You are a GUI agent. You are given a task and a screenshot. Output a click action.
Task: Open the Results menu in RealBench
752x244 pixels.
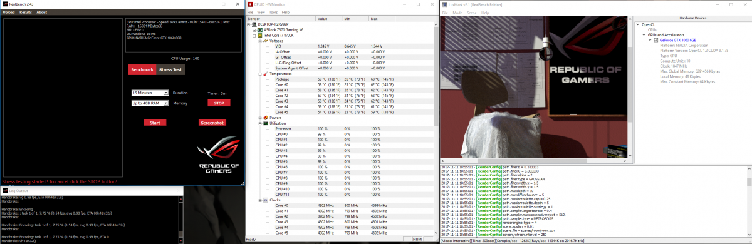click(26, 12)
